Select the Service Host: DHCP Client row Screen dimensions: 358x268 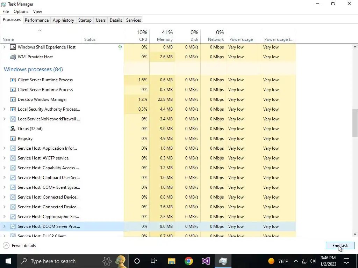tap(148, 235)
